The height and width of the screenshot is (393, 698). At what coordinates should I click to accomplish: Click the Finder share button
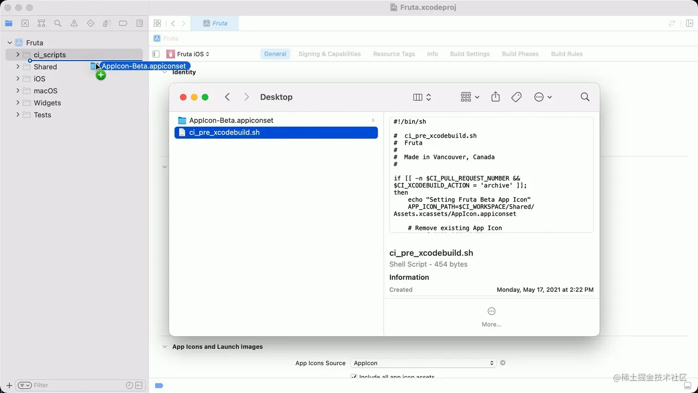tap(495, 97)
